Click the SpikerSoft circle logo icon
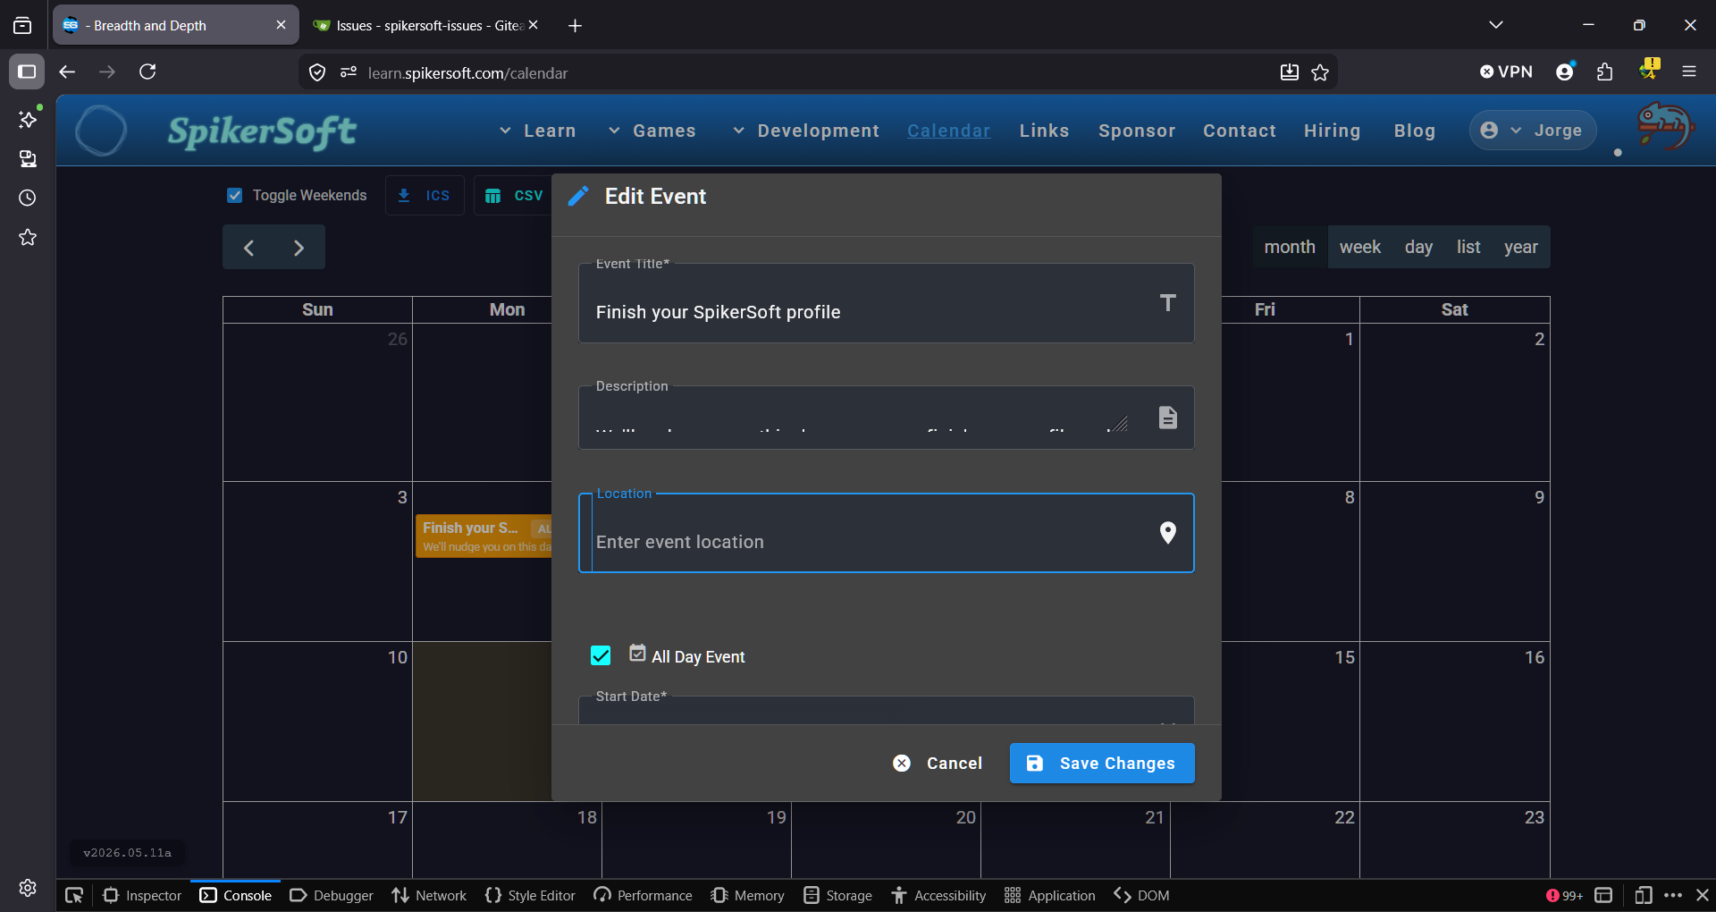1716x912 pixels. coord(101,131)
